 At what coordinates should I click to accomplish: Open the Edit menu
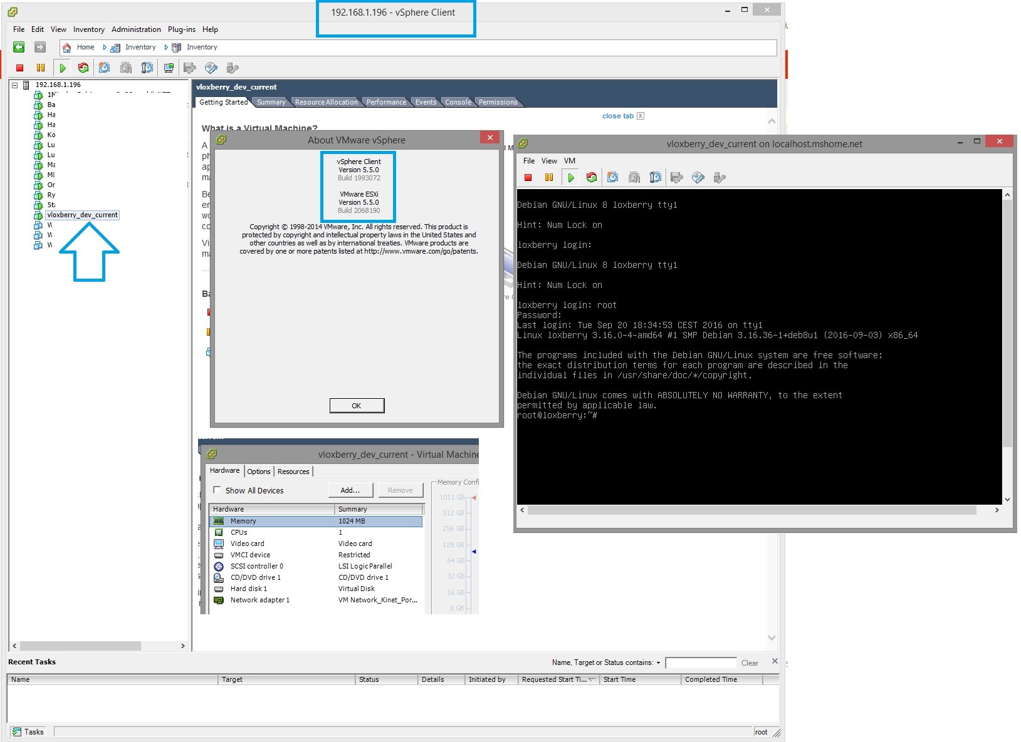click(38, 29)
